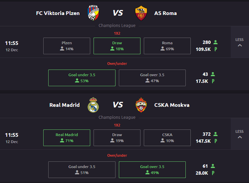Viewport: 249px width, 183px height.
Task: Click green user icon beside 280 count
Action: pyautogui.click(x=216, y=42)
